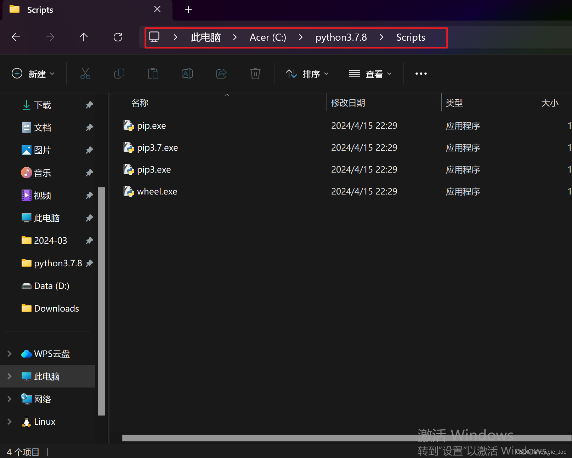This screenshot has height=458, width=572.
Task: Refresh the current folder view
Action: click(118, 37)
